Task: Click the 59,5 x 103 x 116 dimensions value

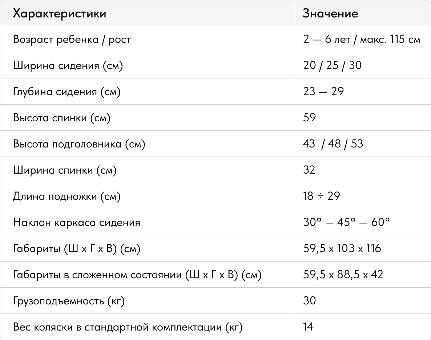Action: [x=342, y=248]
